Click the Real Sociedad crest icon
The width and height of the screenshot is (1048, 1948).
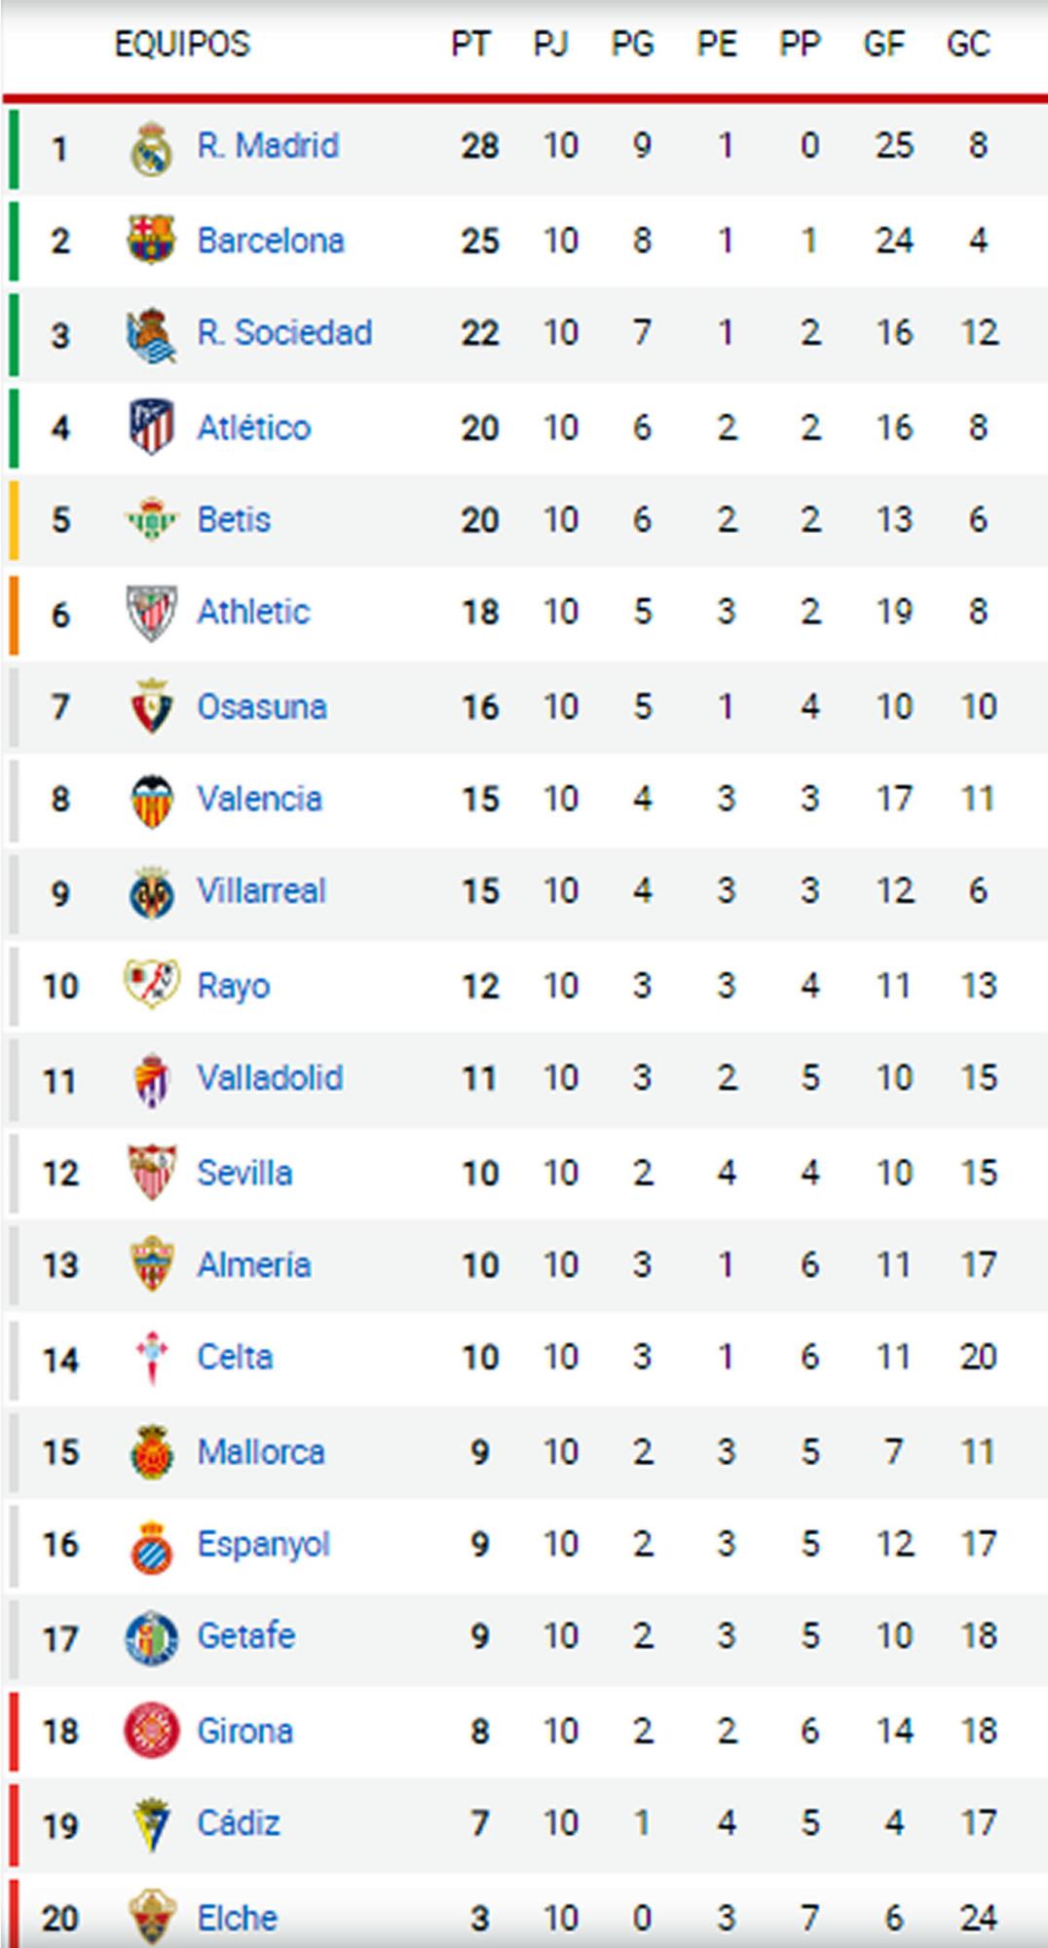click(x=151, y=334)
